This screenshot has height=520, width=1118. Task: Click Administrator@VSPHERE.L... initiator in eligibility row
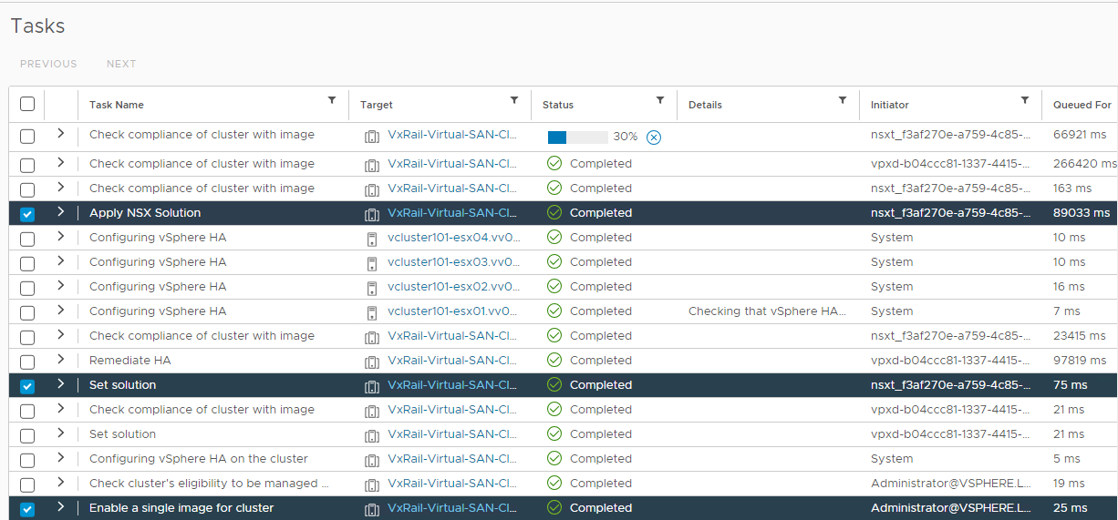point(952,483)
